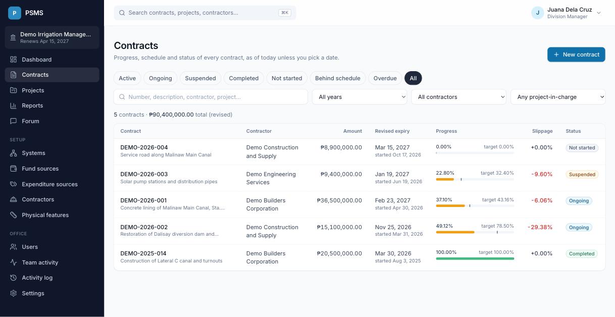Click the Users people icon
Screen dimensions: 615x317
(14, 247)
